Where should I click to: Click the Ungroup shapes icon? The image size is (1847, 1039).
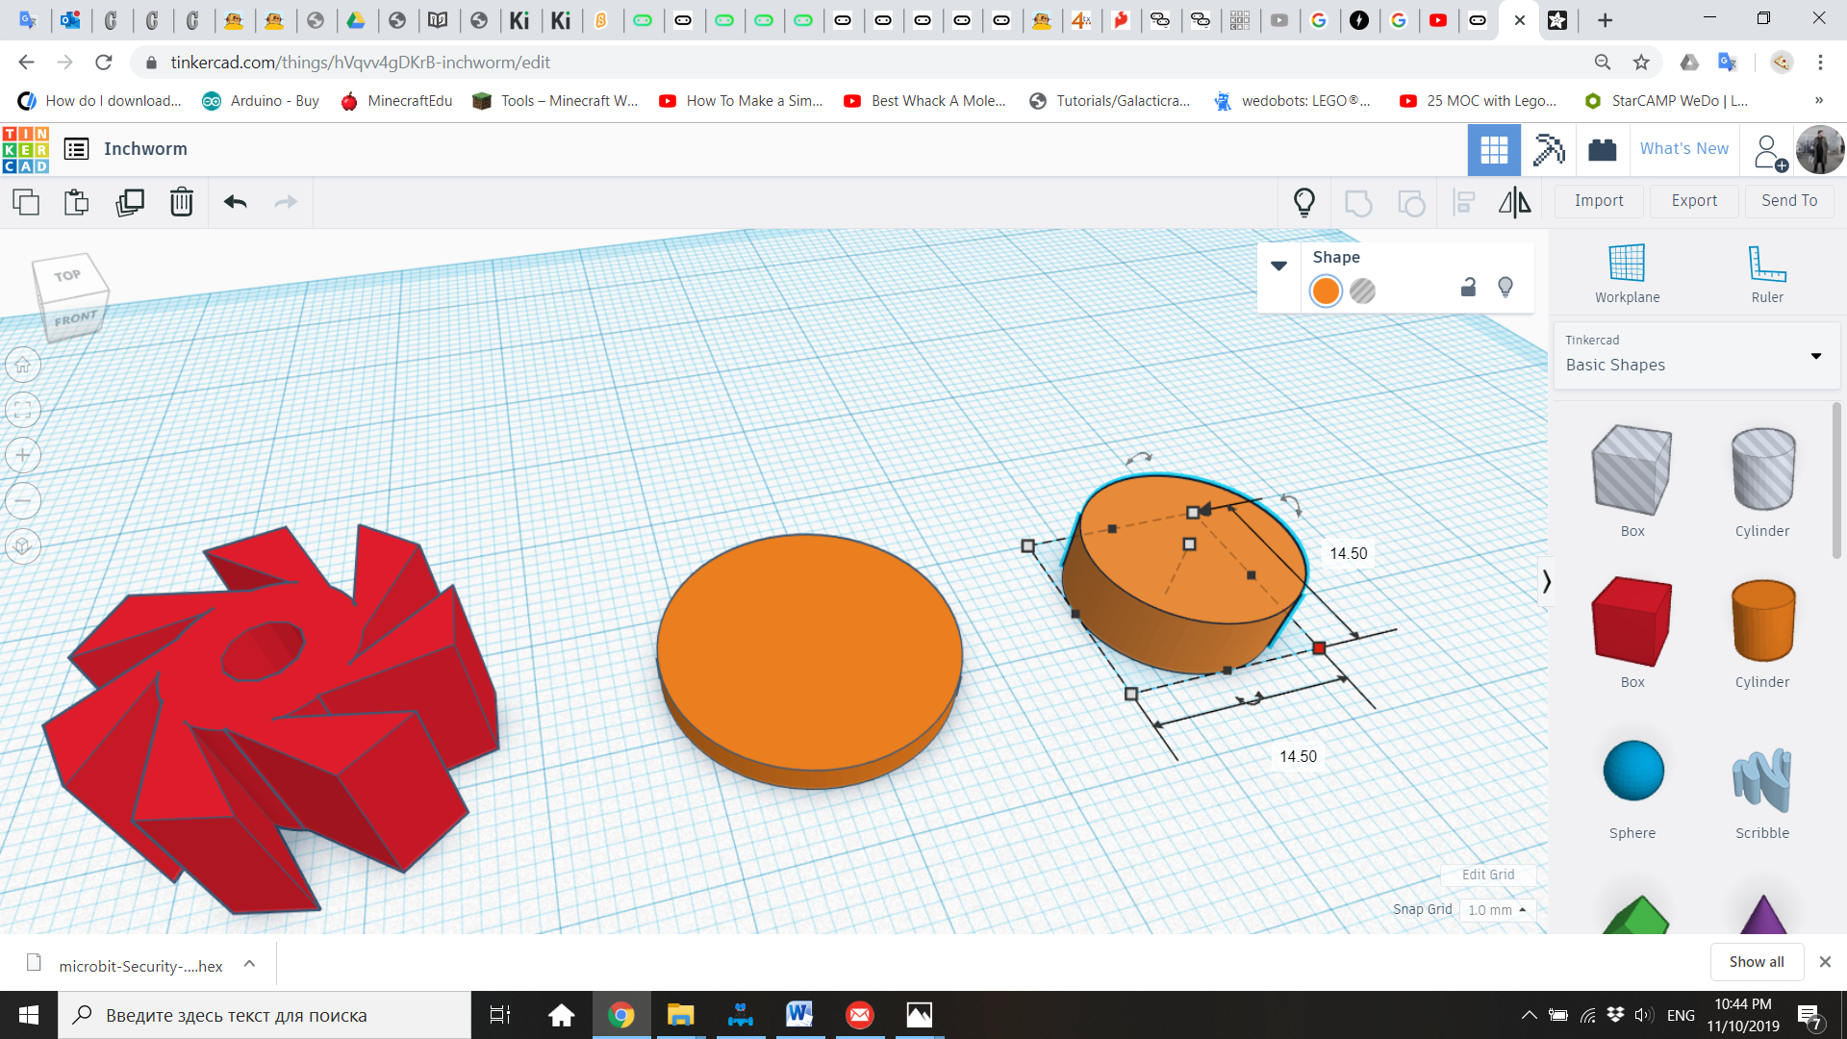[x=1411, y=202]
